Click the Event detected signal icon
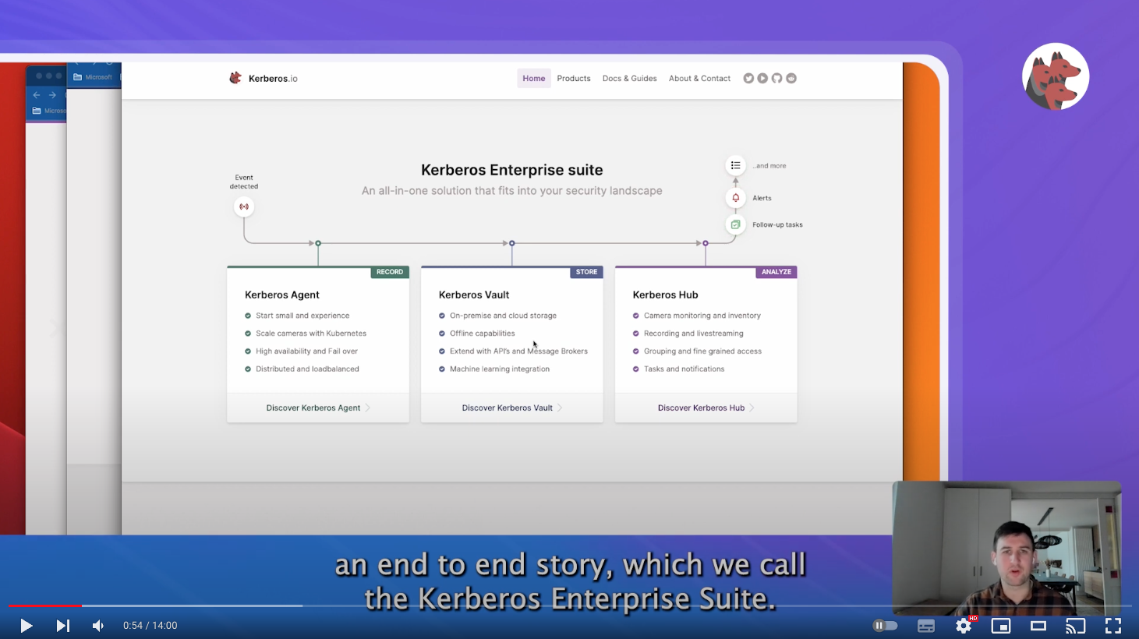The width and height of the screenshot is (1139, 639). click(x=243, y=206)
